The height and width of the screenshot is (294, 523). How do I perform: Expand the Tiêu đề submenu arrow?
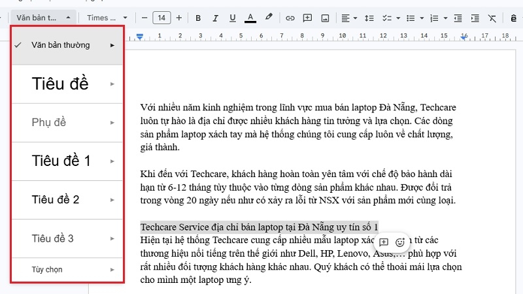112,84
